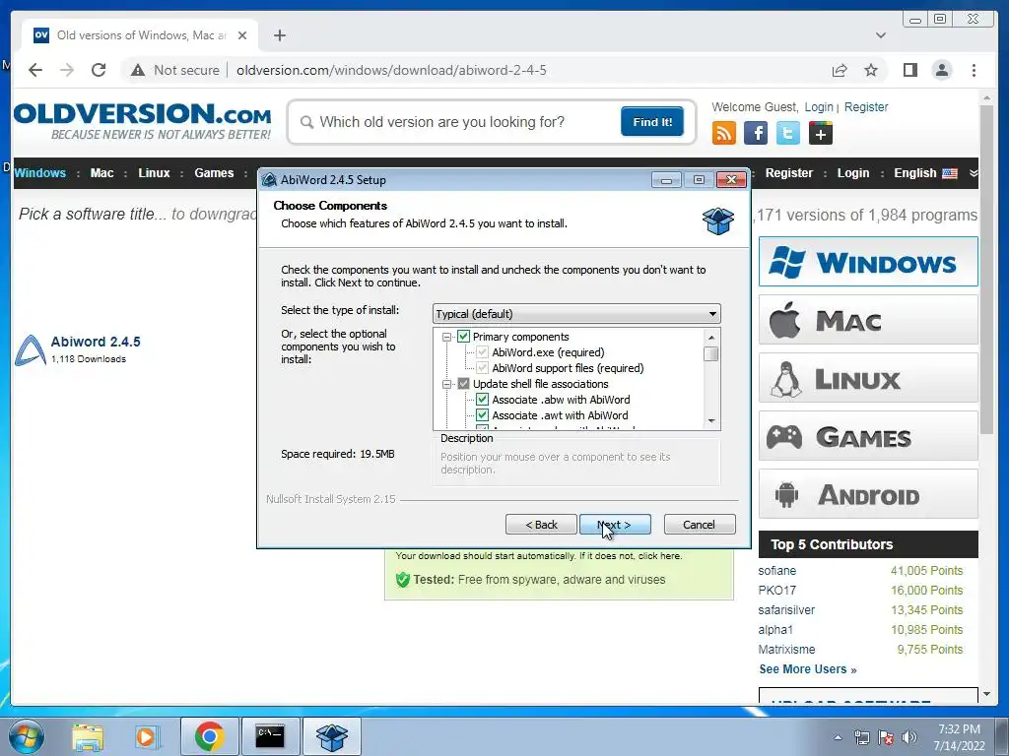Go forward in the Chrome browser

67,70
